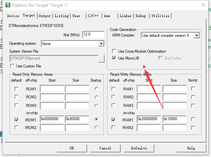Open the Debug tab
The height and width of the screenshot is (157, 211).
click(x=141, y=16)
